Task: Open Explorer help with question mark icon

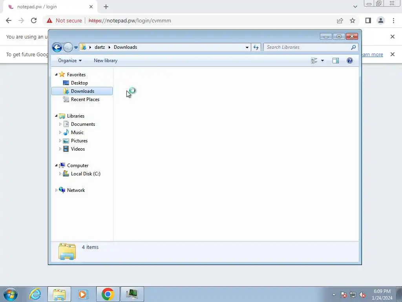Action: pyautogui.click(x=350, y=61)
